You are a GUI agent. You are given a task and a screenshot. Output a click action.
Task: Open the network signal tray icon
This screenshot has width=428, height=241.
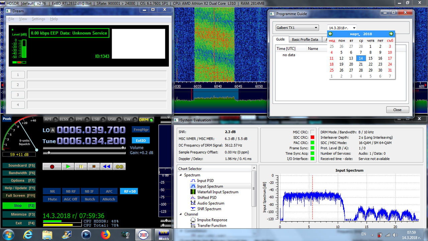(387, 235)
